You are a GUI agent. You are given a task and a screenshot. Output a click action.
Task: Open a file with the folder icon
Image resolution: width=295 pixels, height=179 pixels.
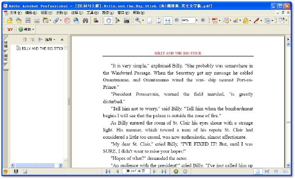10,21
